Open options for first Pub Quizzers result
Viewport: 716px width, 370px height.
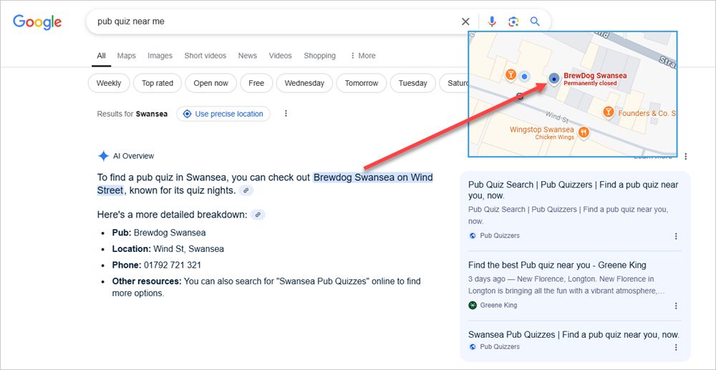point(676,236)
